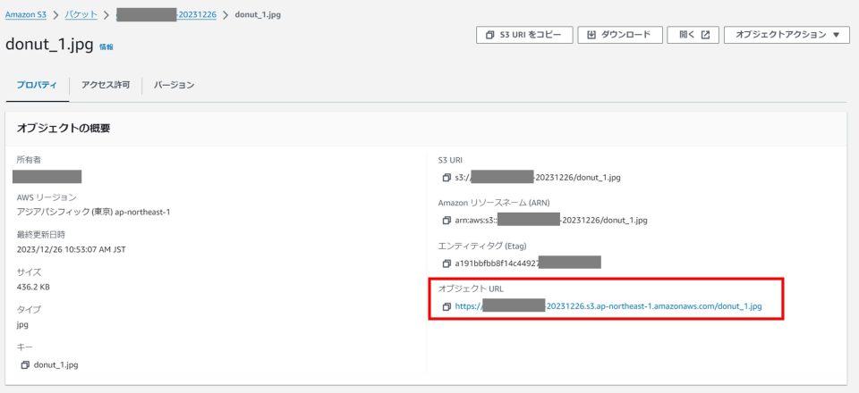Click the 情報 link beside donut_1.jpg title
Image resolution: width=859 pixels, height=393 pixels.
pos(106,46)
